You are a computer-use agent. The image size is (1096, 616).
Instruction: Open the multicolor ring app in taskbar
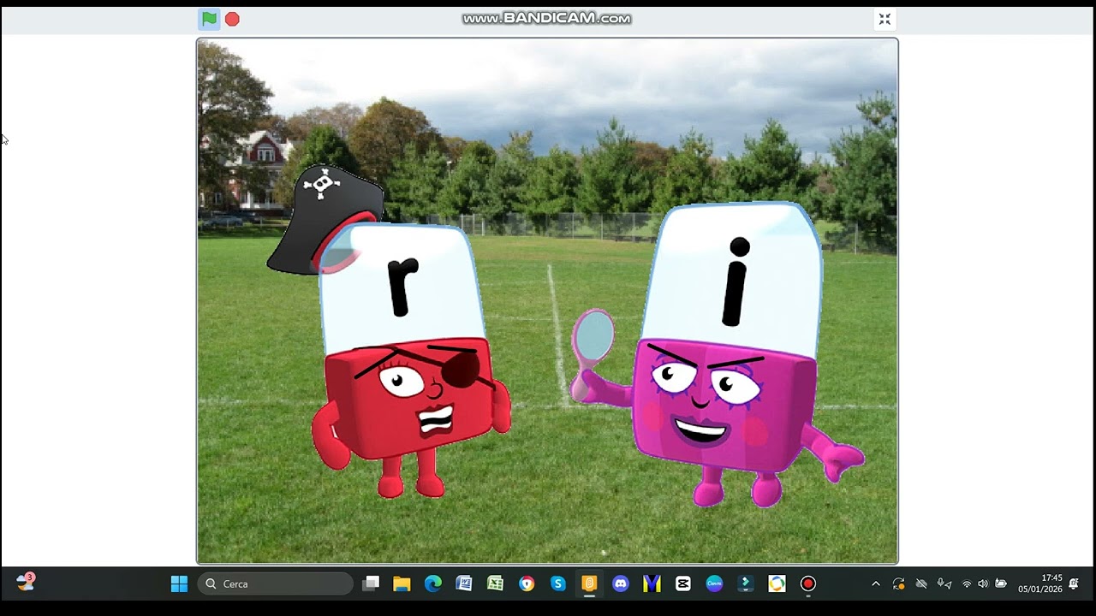point(777,583)
